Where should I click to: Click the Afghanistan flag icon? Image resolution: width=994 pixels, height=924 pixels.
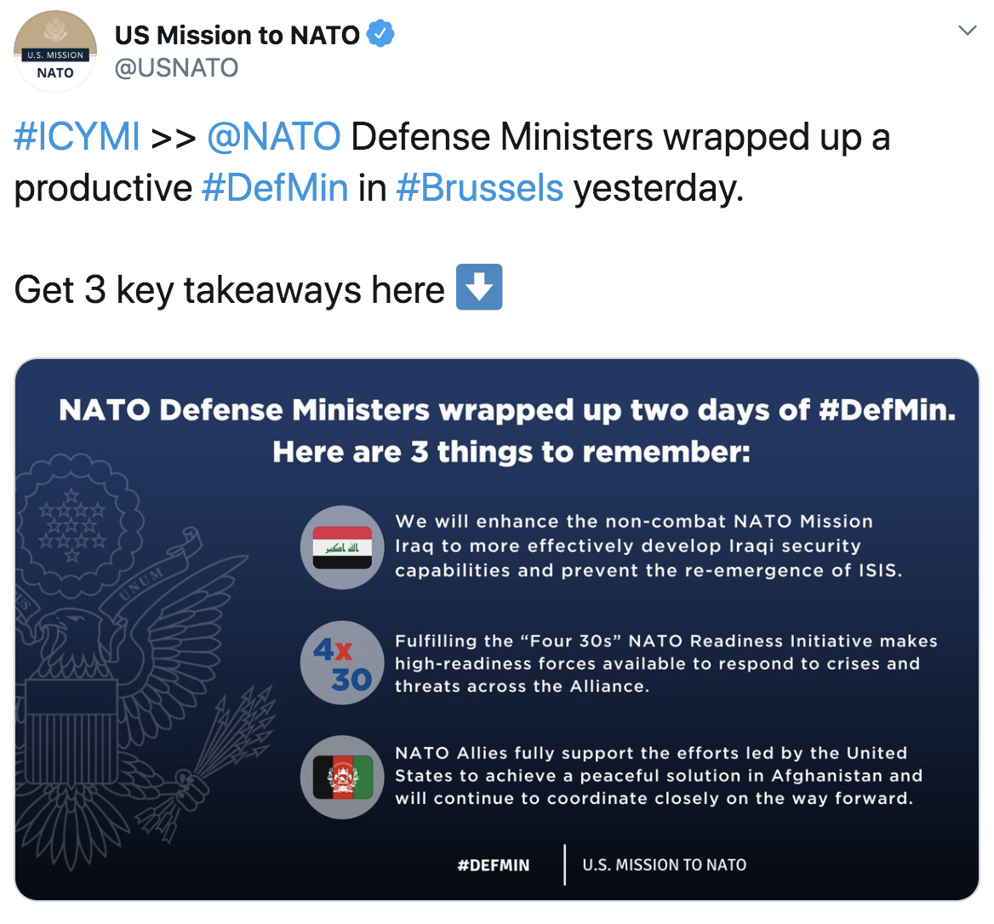click(x=342, y=777)
